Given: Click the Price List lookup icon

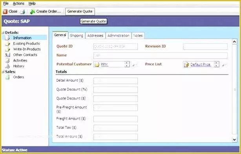Looking at the screenshot, I should click(224, 65).
